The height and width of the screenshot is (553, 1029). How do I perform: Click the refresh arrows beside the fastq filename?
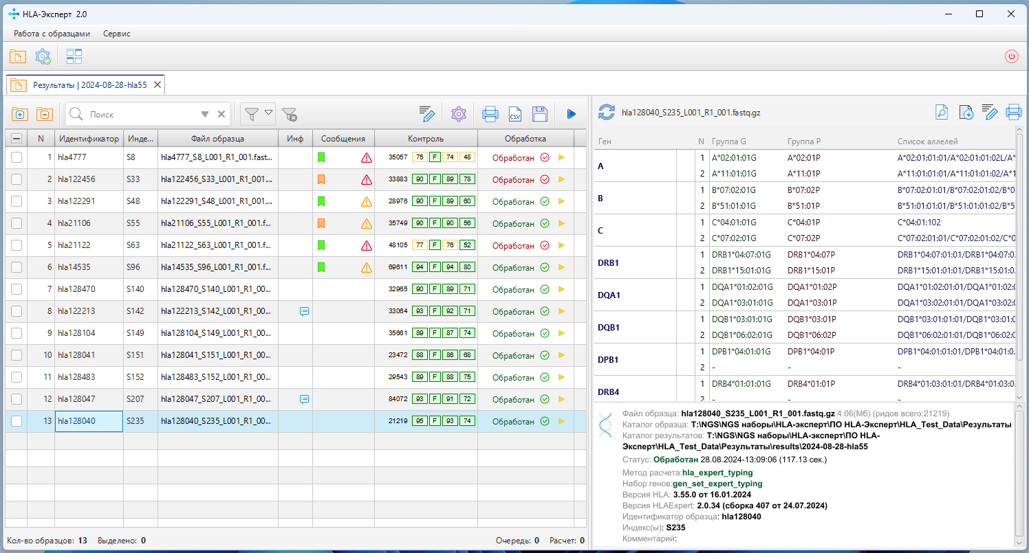[x=607, y=112]
